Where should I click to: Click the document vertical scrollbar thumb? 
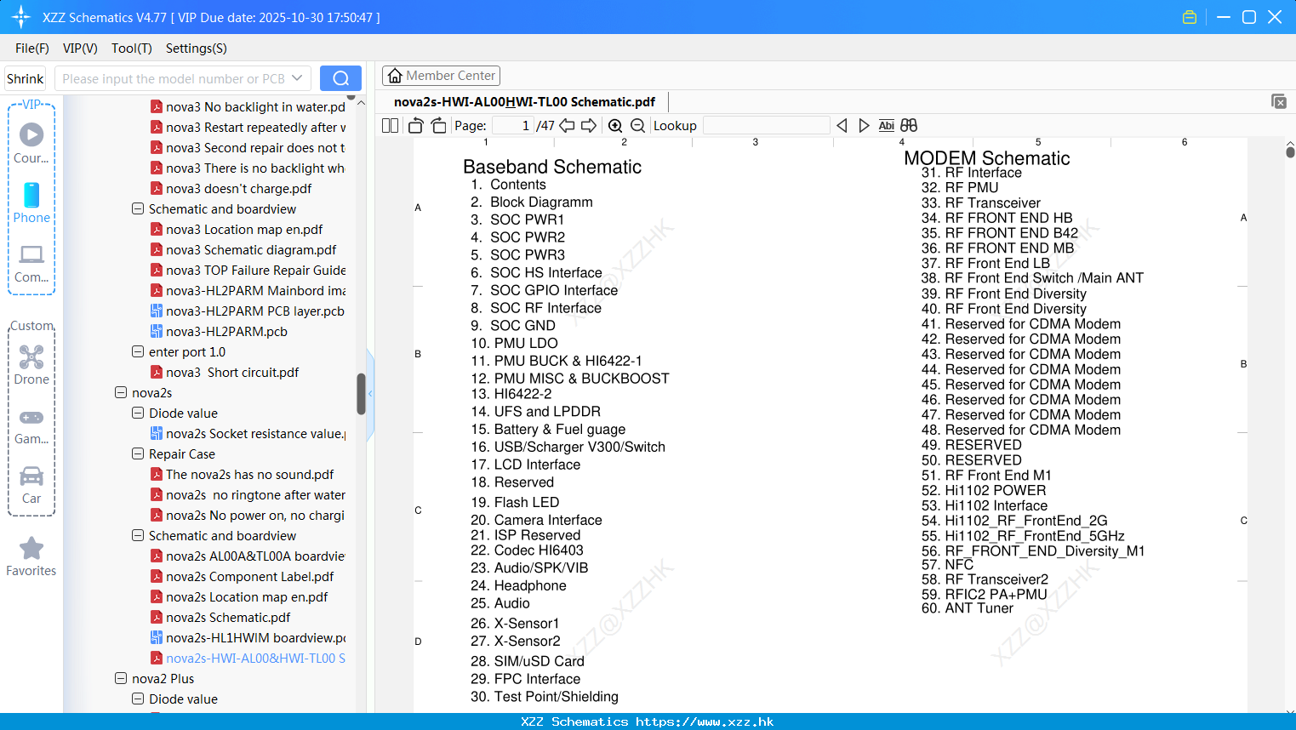pyautogui.click(x=1290, y=151)
